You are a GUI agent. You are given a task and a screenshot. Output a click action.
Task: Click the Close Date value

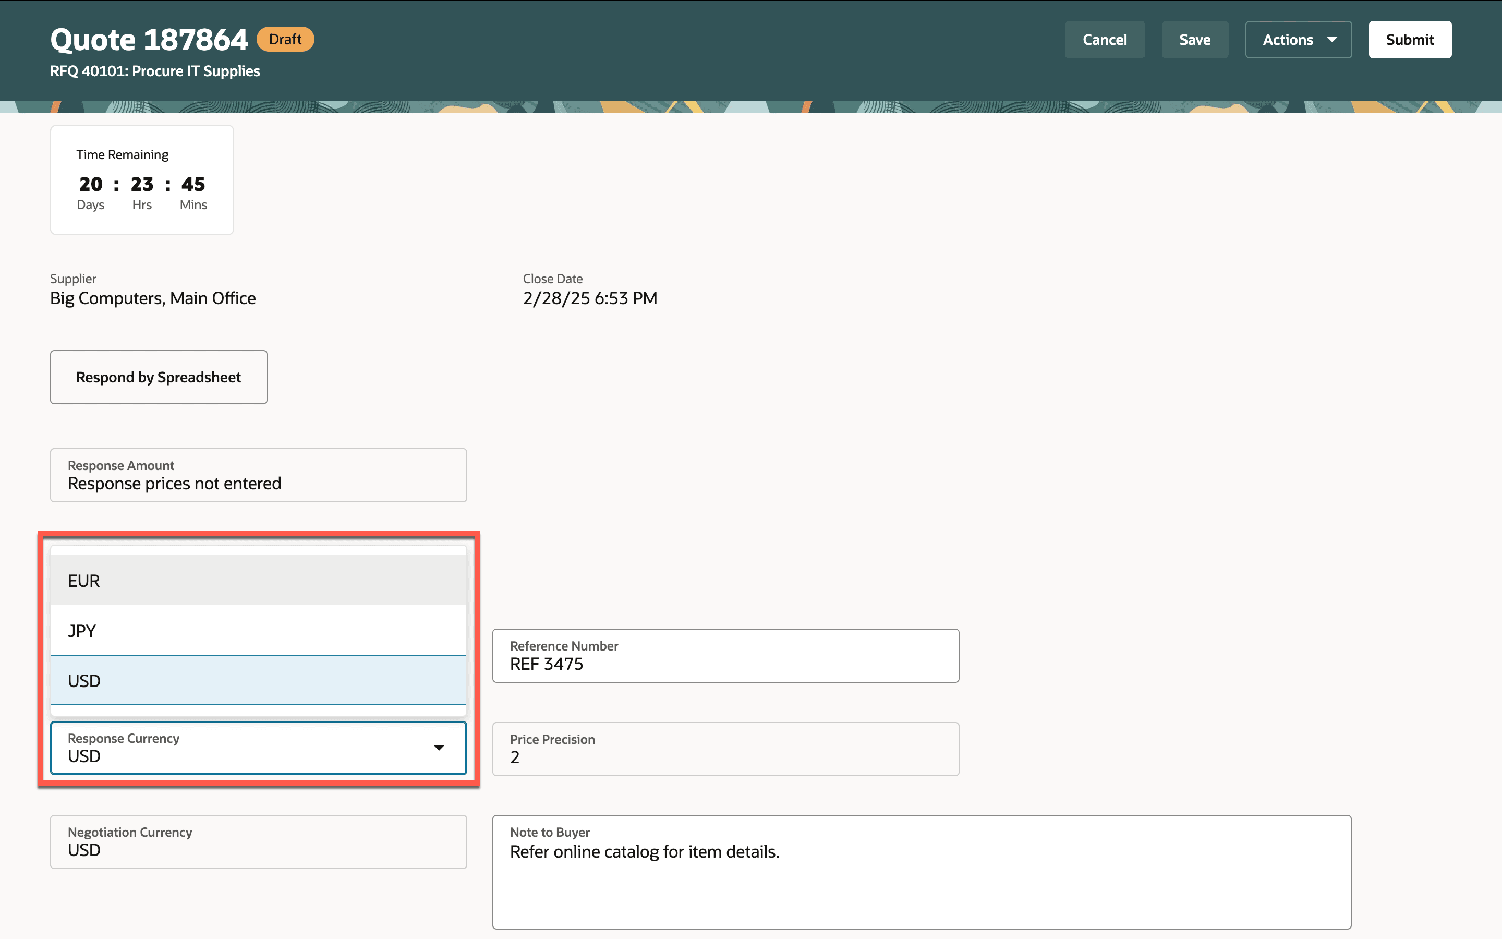click(590, 299)
